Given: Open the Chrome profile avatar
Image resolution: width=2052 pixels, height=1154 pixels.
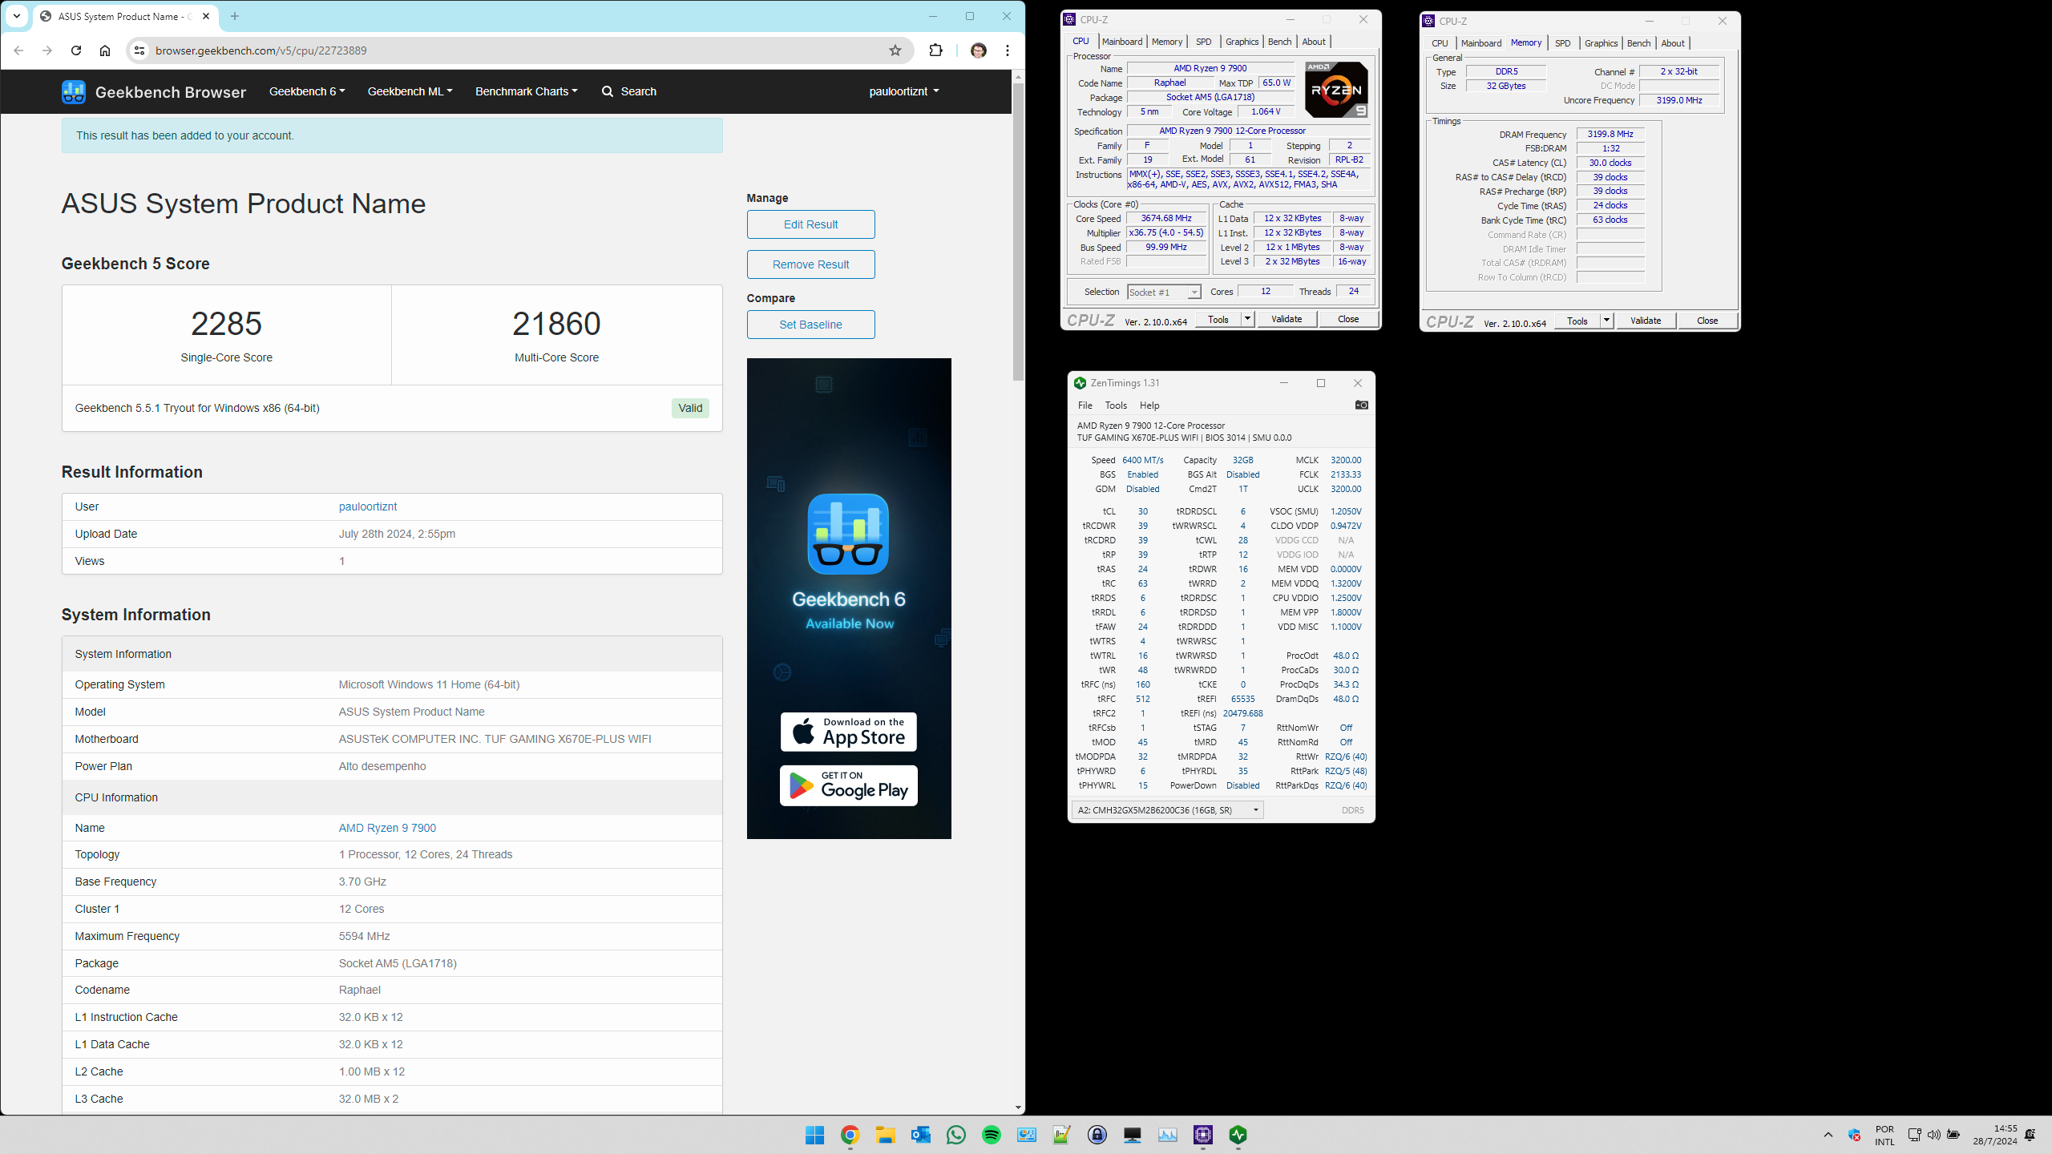Looking at the screenshot, I should (978, 50).
